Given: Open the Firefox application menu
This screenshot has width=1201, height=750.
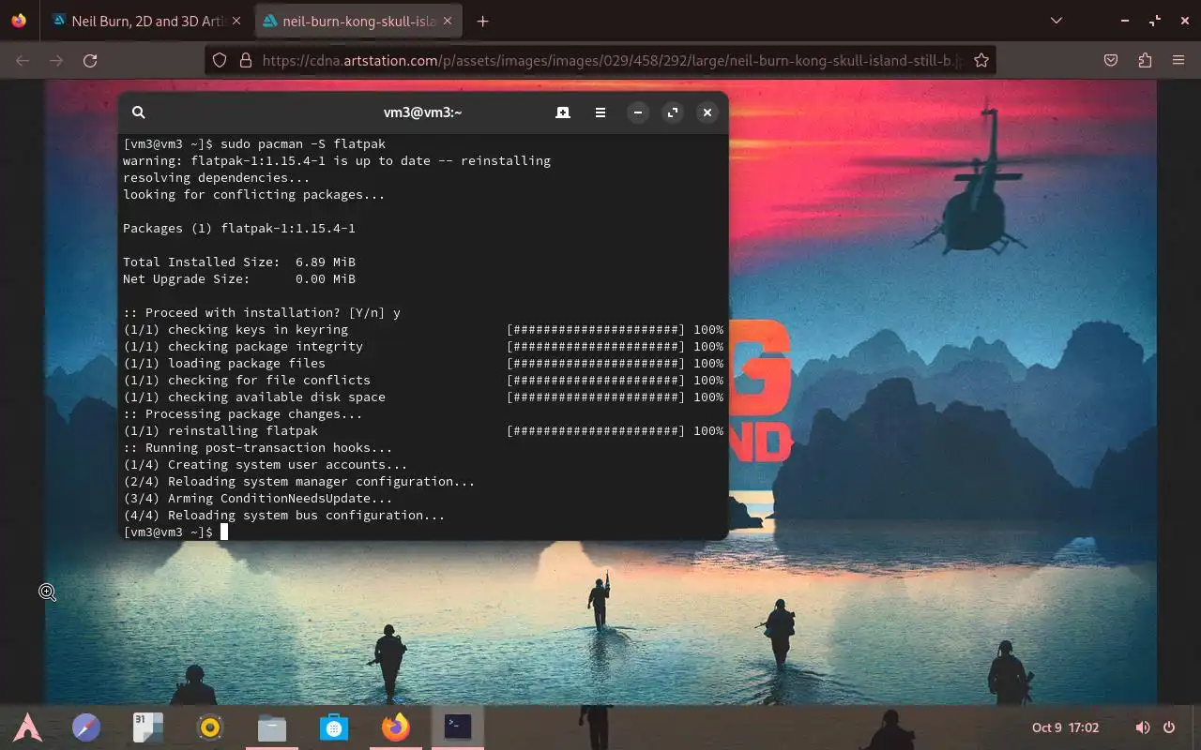Looking at the screenshot, I should (x=1178, y=60).
